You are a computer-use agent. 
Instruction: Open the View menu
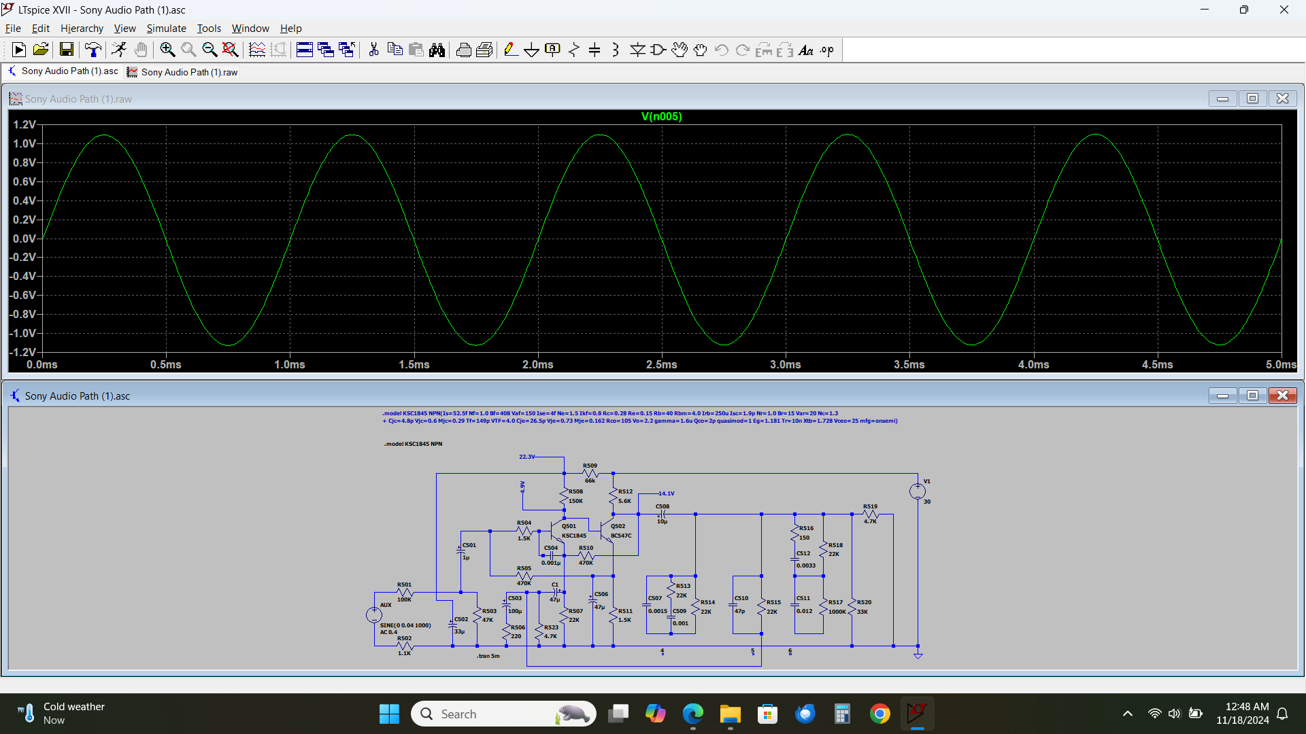pos(124,29)
